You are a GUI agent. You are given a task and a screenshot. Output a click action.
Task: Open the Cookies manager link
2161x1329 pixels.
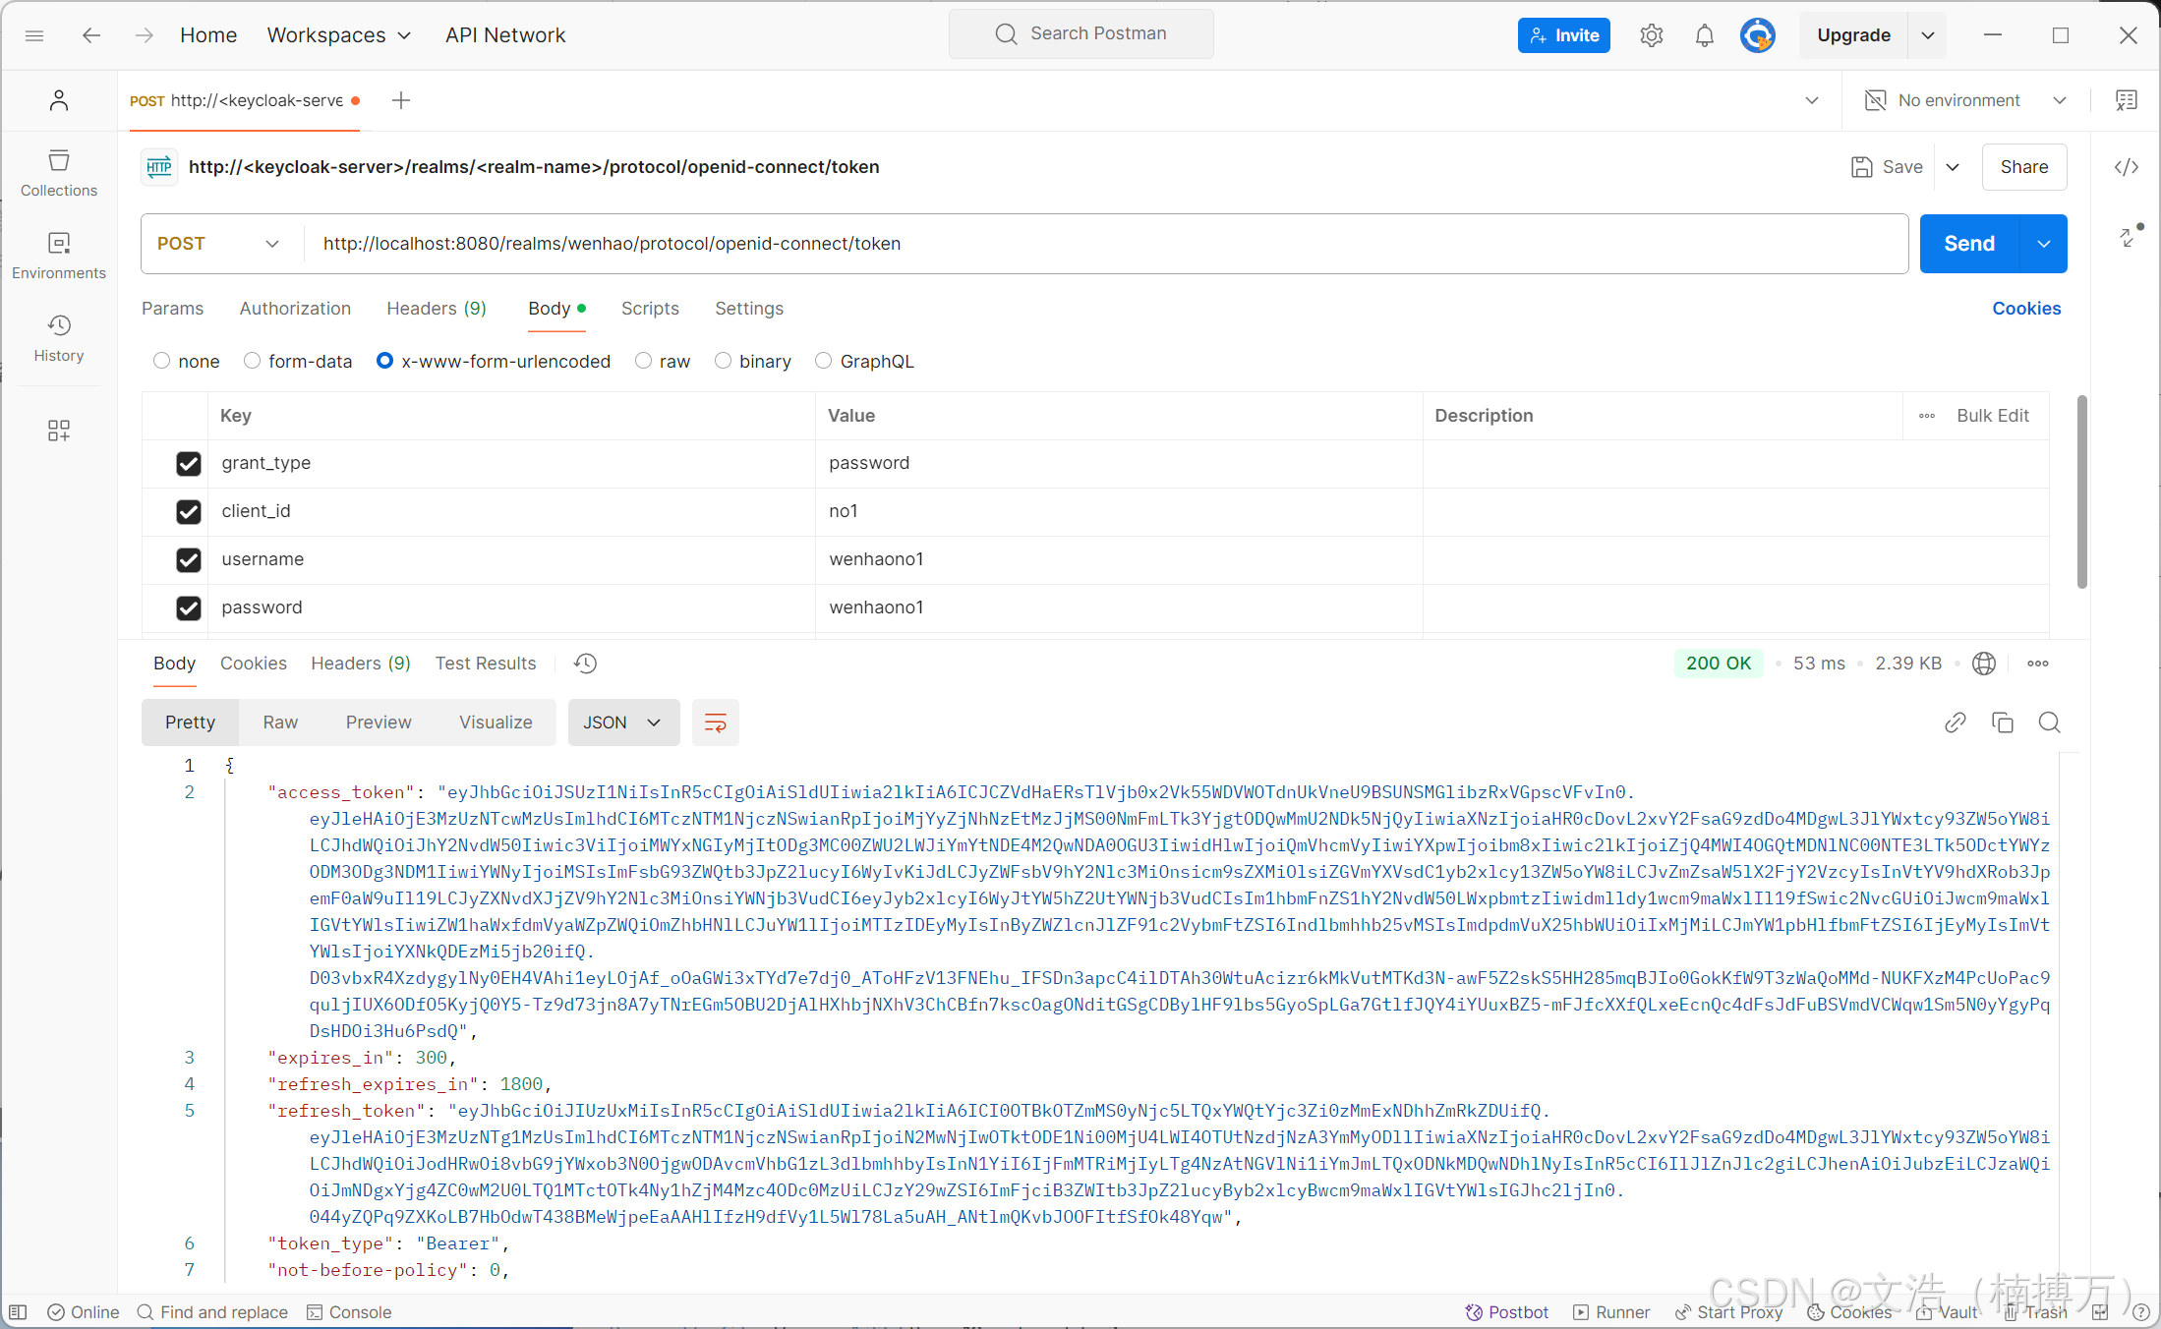click(x=2025, y=308)
